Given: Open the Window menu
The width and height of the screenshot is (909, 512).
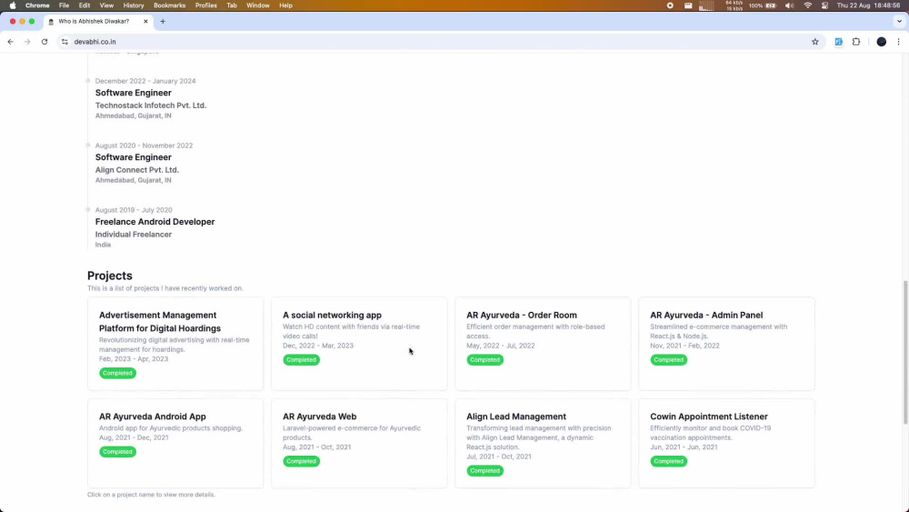Looking at the screenshot, I should coord(258,5).
